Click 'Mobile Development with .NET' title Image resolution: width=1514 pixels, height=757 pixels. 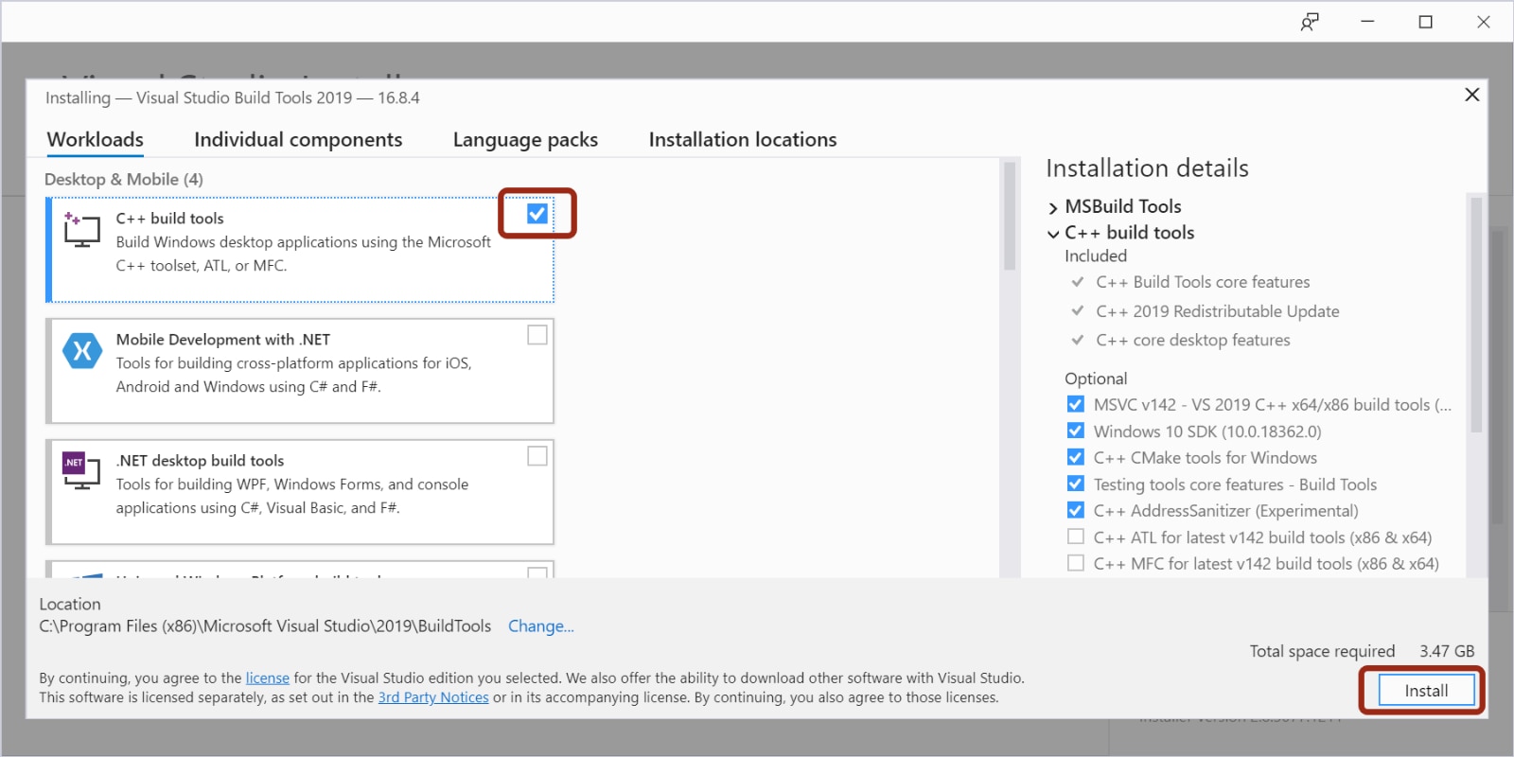pos(223,340)
